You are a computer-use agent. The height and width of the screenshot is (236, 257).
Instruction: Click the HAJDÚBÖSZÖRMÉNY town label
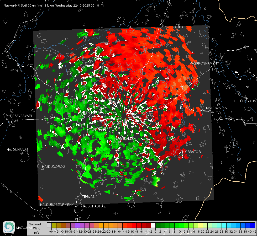click(57, 205)
